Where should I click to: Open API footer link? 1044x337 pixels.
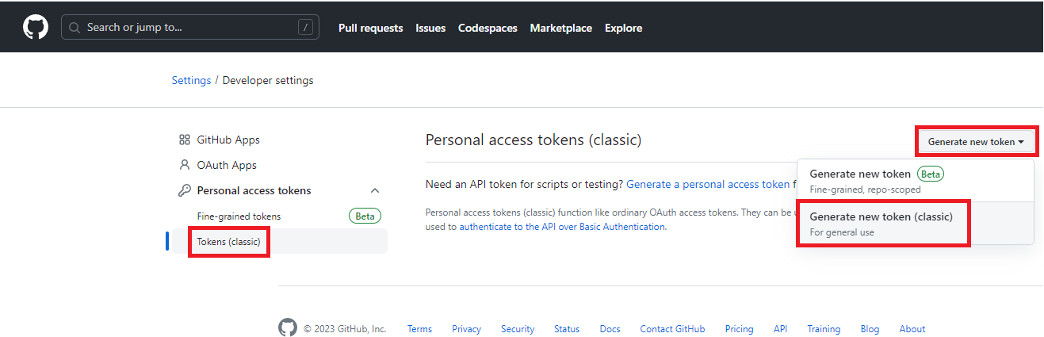click(x=780, y=328)
